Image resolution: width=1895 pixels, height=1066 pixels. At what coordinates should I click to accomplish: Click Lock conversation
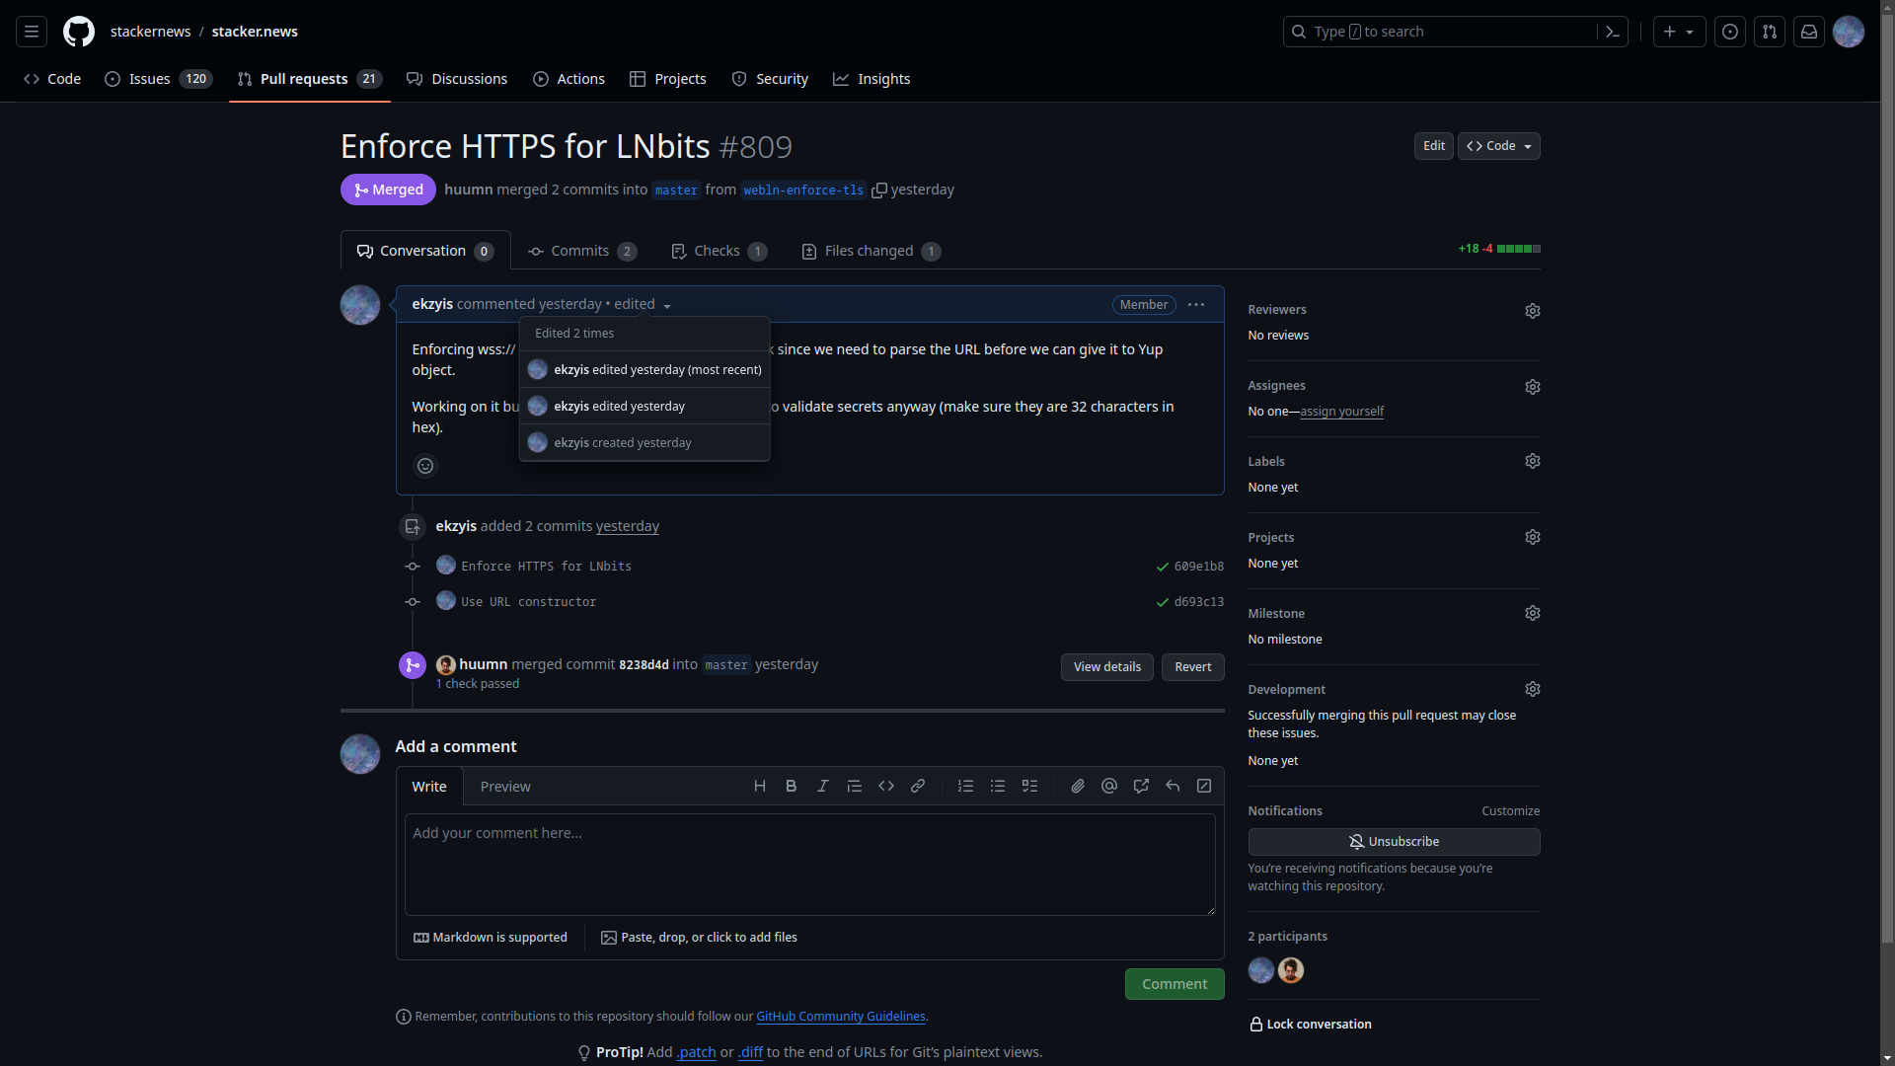1310,1025
